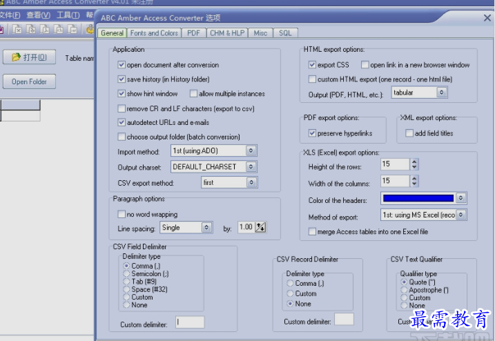The height and width of the screenshot is (341, 495).
Task: Select Comma under CSV Record Delimiter
Action: pyautogui.click(x=290, y=283)
